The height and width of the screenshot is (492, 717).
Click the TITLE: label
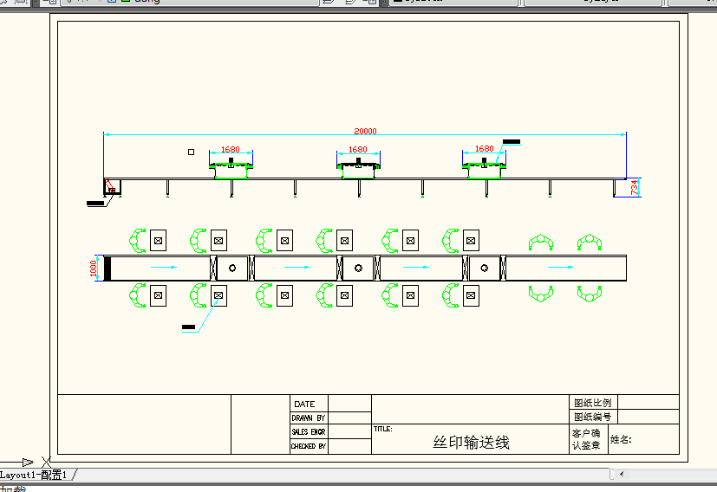382,429
